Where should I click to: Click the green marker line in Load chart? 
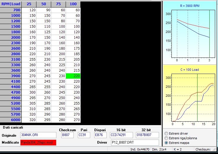pyautogui.click(x=197, y=98)
